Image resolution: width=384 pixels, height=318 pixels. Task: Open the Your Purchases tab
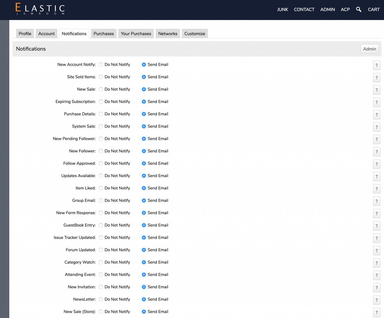pos(136,34)
